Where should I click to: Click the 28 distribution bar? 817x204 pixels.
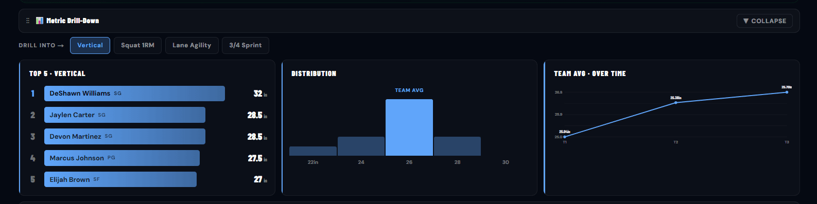457,146
